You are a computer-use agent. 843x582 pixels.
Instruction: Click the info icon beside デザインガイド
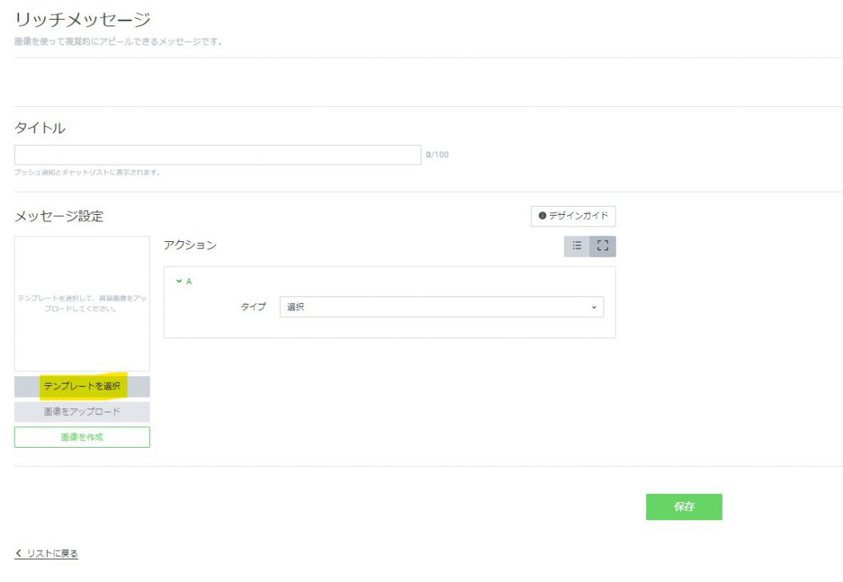(543, 216)
